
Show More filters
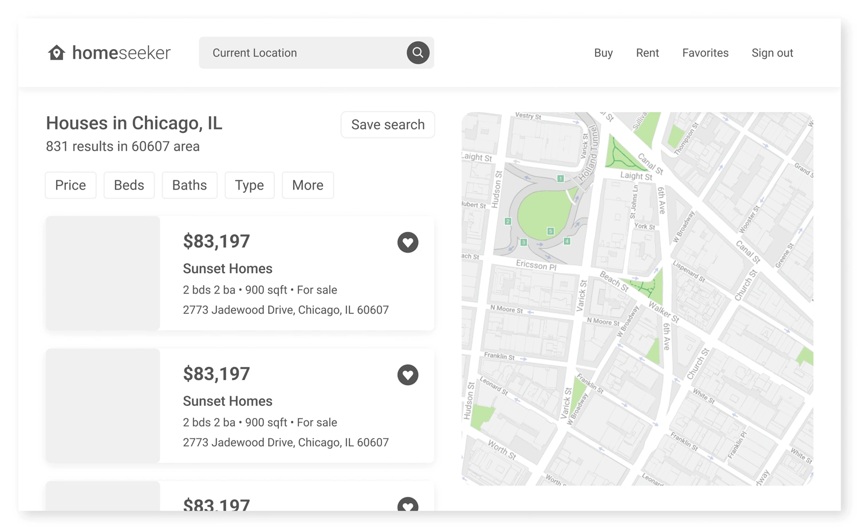point(308,185)
